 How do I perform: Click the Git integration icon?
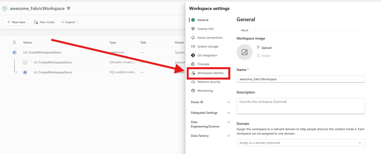pos(193,55)
